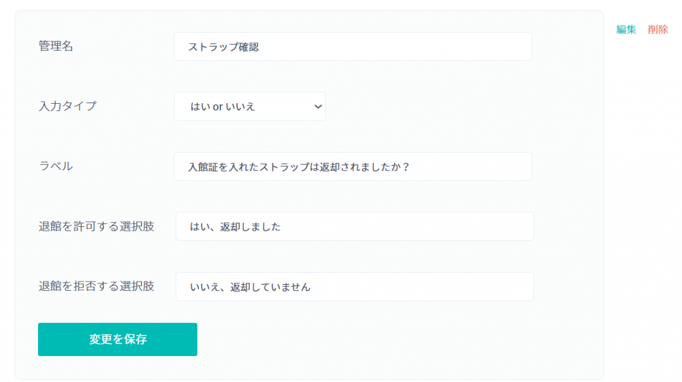682x382 pixels.
Task: Click the 退館を許可する選択肢 label
Action: tap(96, 226)
